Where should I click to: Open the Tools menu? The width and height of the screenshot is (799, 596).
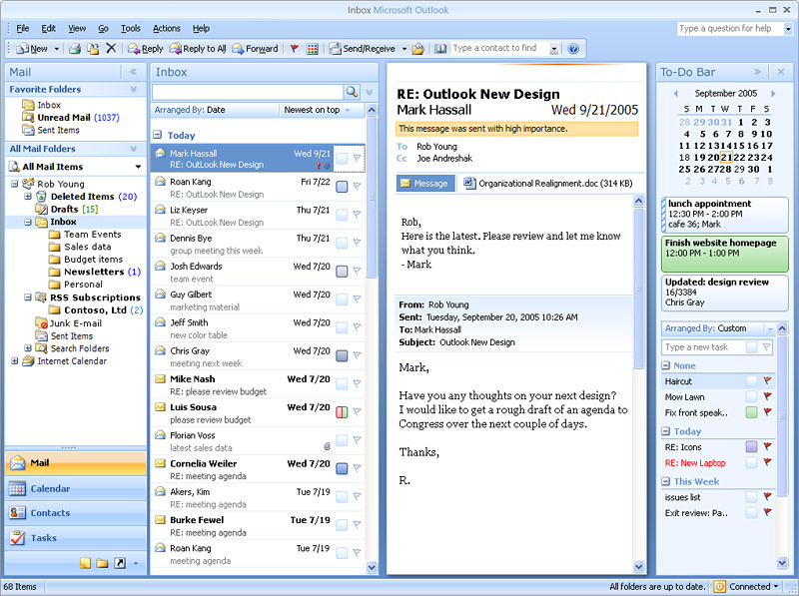click(x=131, y=28)
